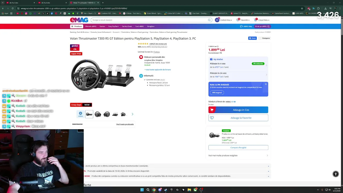Image resolution: width=343 pixels, height=193 pixels.
Task: Close the Rate cu 0% dobanda banner
Action: [266, 84]
